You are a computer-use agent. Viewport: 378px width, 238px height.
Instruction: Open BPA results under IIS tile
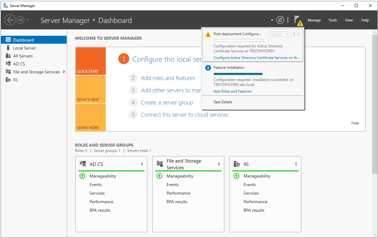pos(254,210)
